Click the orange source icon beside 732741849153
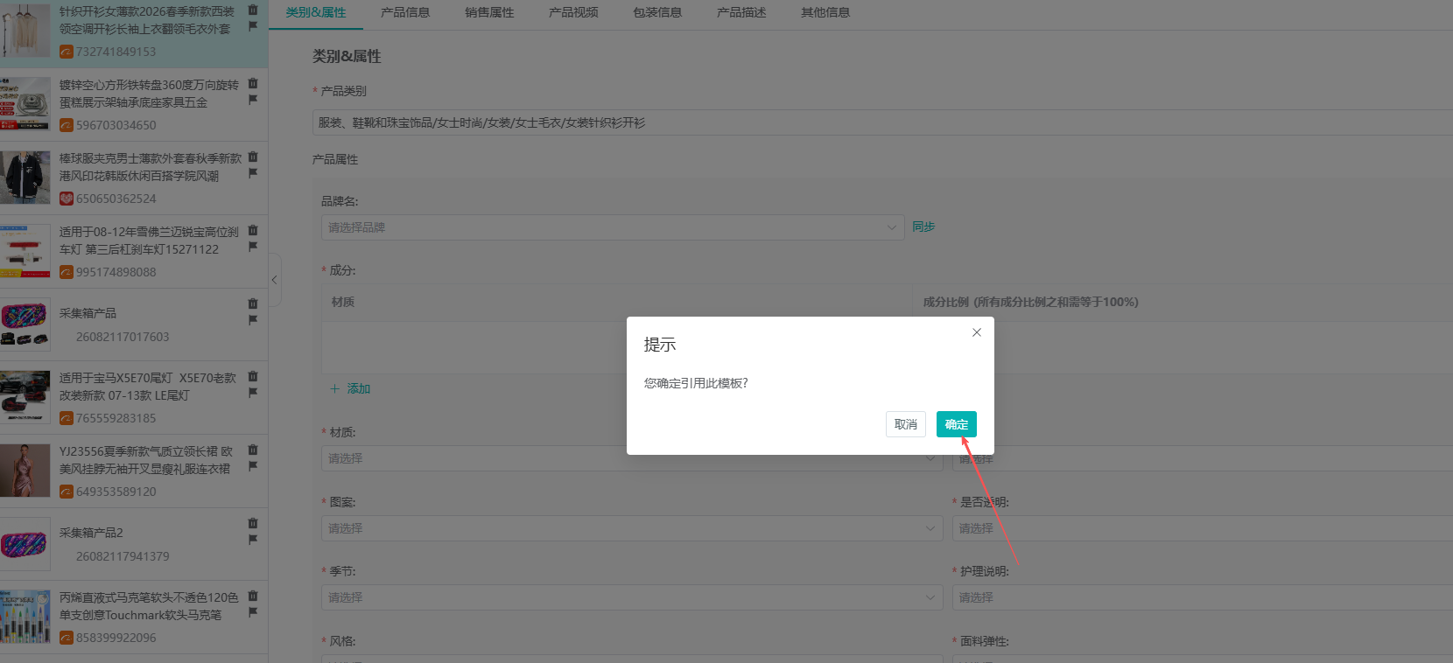Viewport: 1453px width, 663px height. [67, 52]
